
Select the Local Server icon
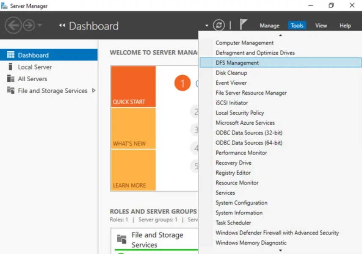10,66
